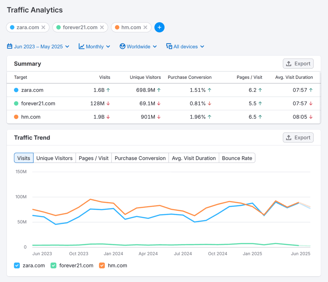Click the chart icon beside Monthly

point(81,47)
